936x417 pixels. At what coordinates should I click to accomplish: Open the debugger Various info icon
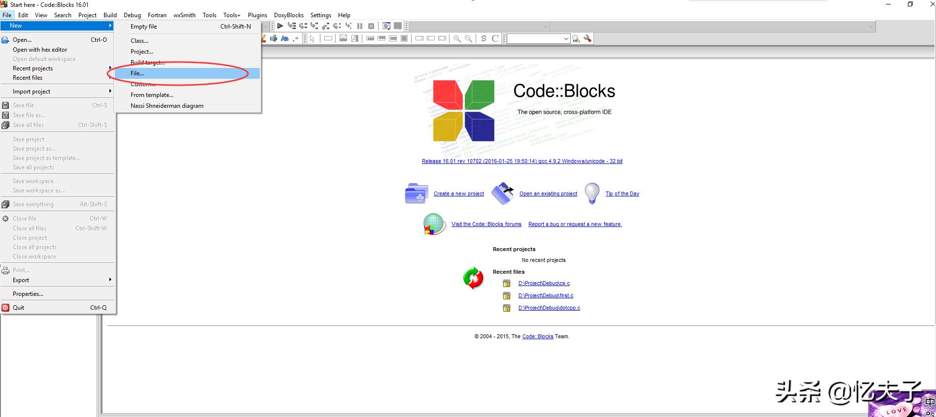pyautogui.click(x=398, y=26)
